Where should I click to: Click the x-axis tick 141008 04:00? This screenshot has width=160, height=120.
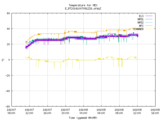point(101,111)
